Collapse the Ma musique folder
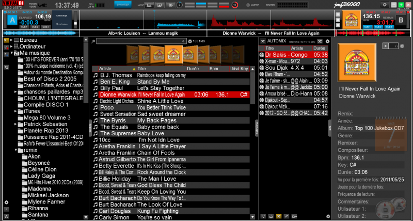 coord(12,53)
